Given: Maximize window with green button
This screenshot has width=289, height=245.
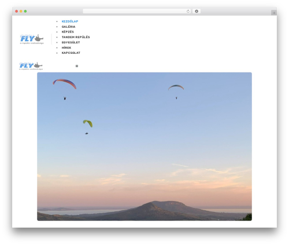Looking at the screenshot, I should (25, 12).
